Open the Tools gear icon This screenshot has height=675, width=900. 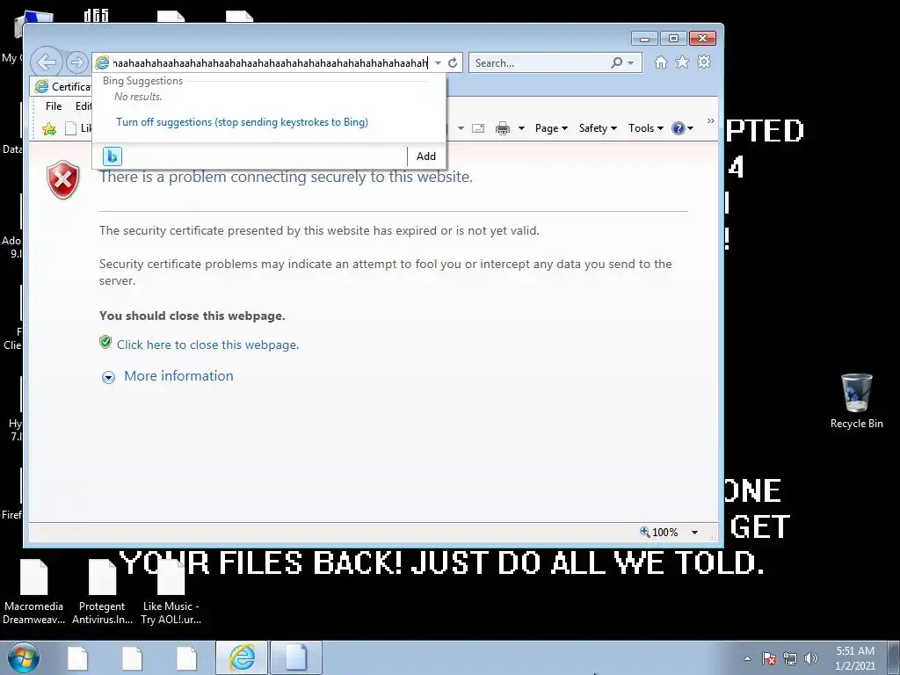point(704,62)
